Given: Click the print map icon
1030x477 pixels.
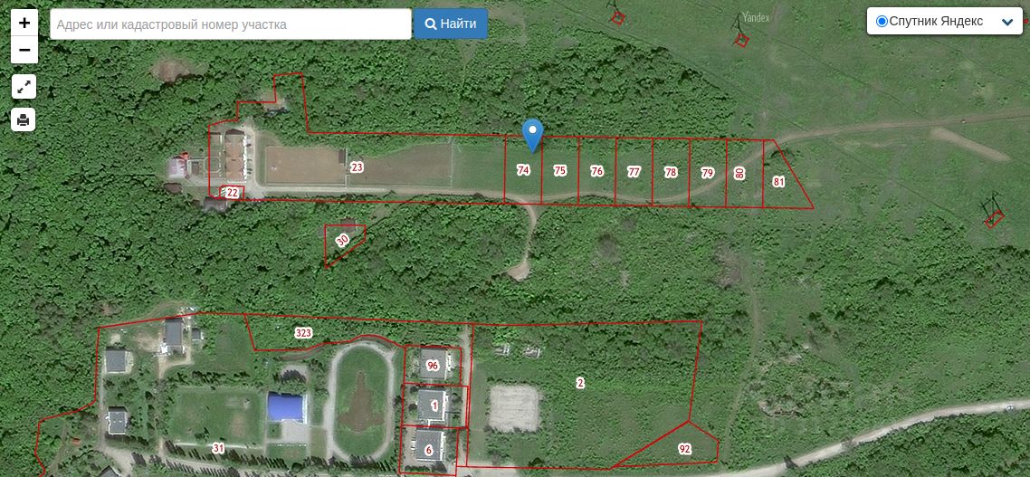Looking at the screenshot, I should pos(24,119).
